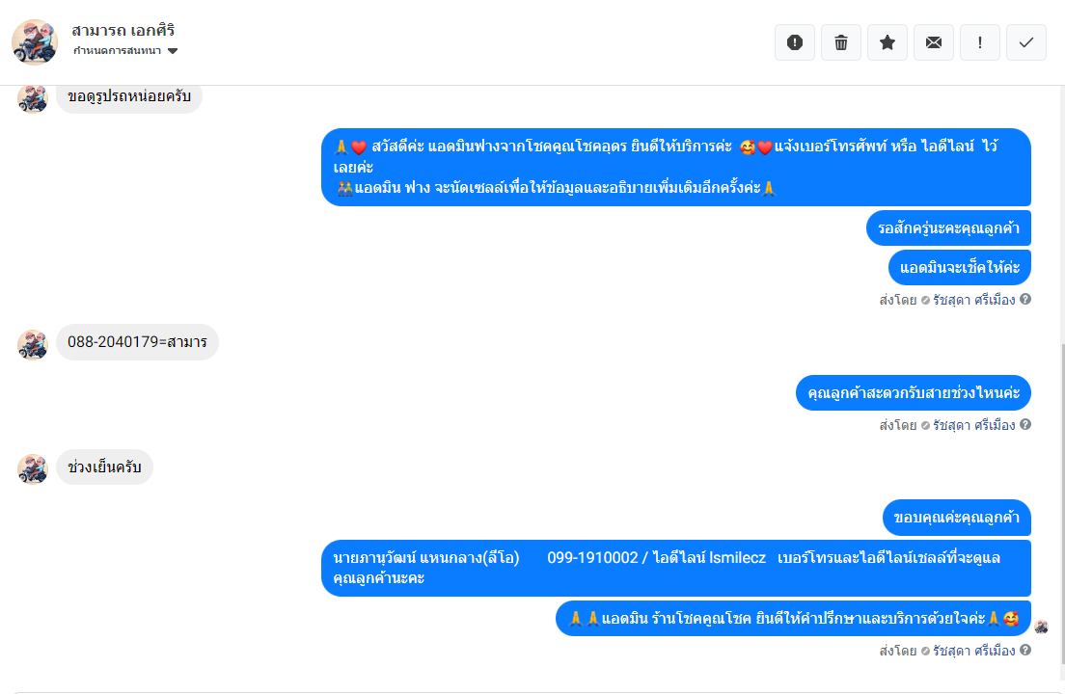
Task: Click sender name รัชสุดา ศรีเมือง under last message
Action: [973, 650]
